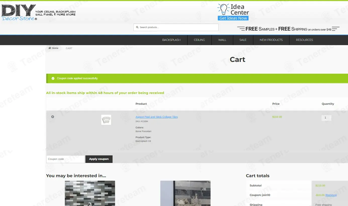Click the quantity stepper field
This screenshot has width=348, height=206.
326,118
